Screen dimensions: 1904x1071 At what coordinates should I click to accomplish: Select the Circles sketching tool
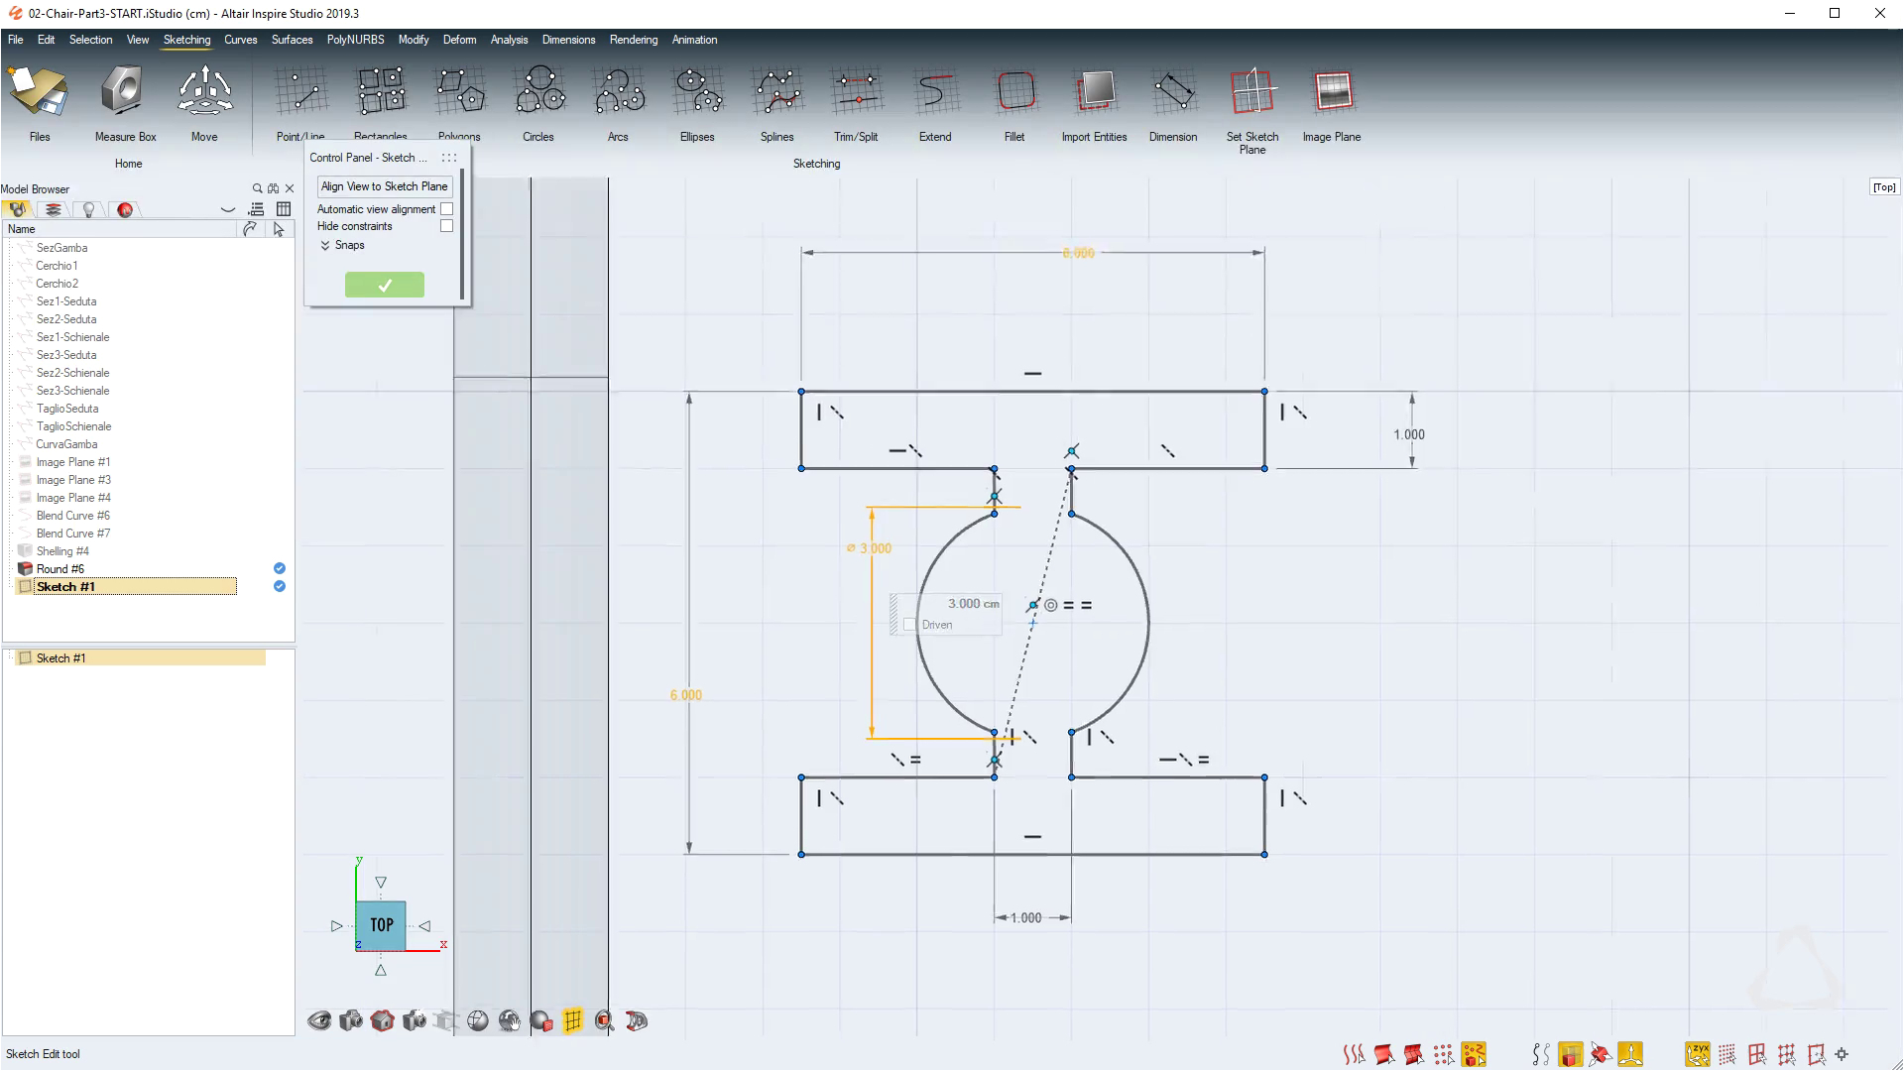pyautogui.click(x=538, y=92)
